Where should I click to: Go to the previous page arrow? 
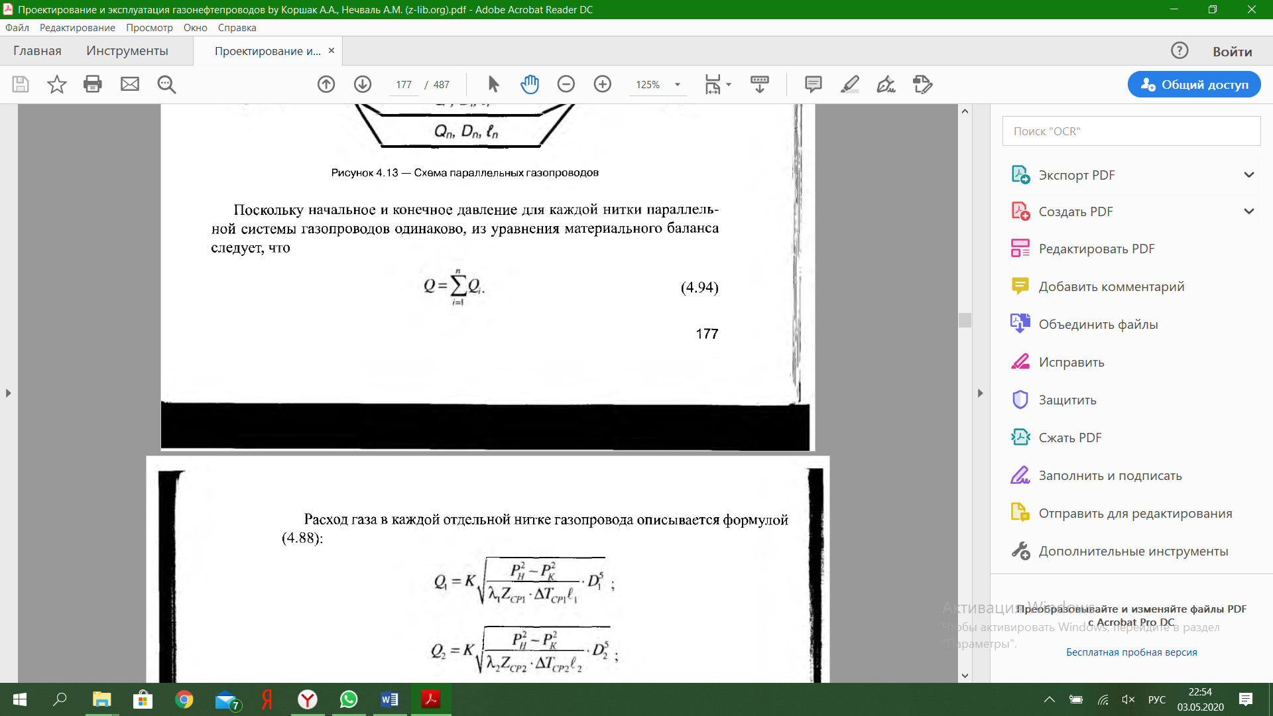tap(326, 84)
